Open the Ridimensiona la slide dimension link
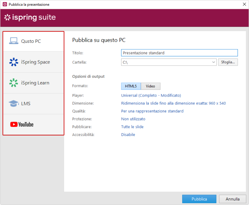 [x=174, y=103]
